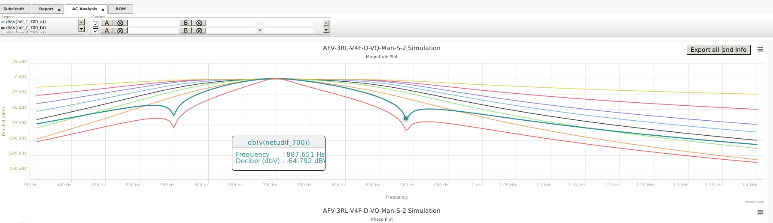Image resolution: width=773 pixels, height=223 pixels.
Task: Clear cursor B in the first row
Action: coord(199,23)
